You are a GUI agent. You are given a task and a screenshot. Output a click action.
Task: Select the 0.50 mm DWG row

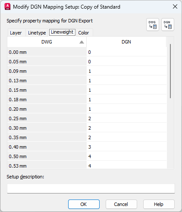point(47,156)
